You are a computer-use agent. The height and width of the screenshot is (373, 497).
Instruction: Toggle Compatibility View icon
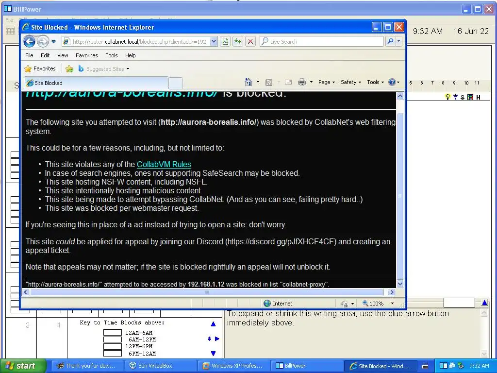[225, 42]
